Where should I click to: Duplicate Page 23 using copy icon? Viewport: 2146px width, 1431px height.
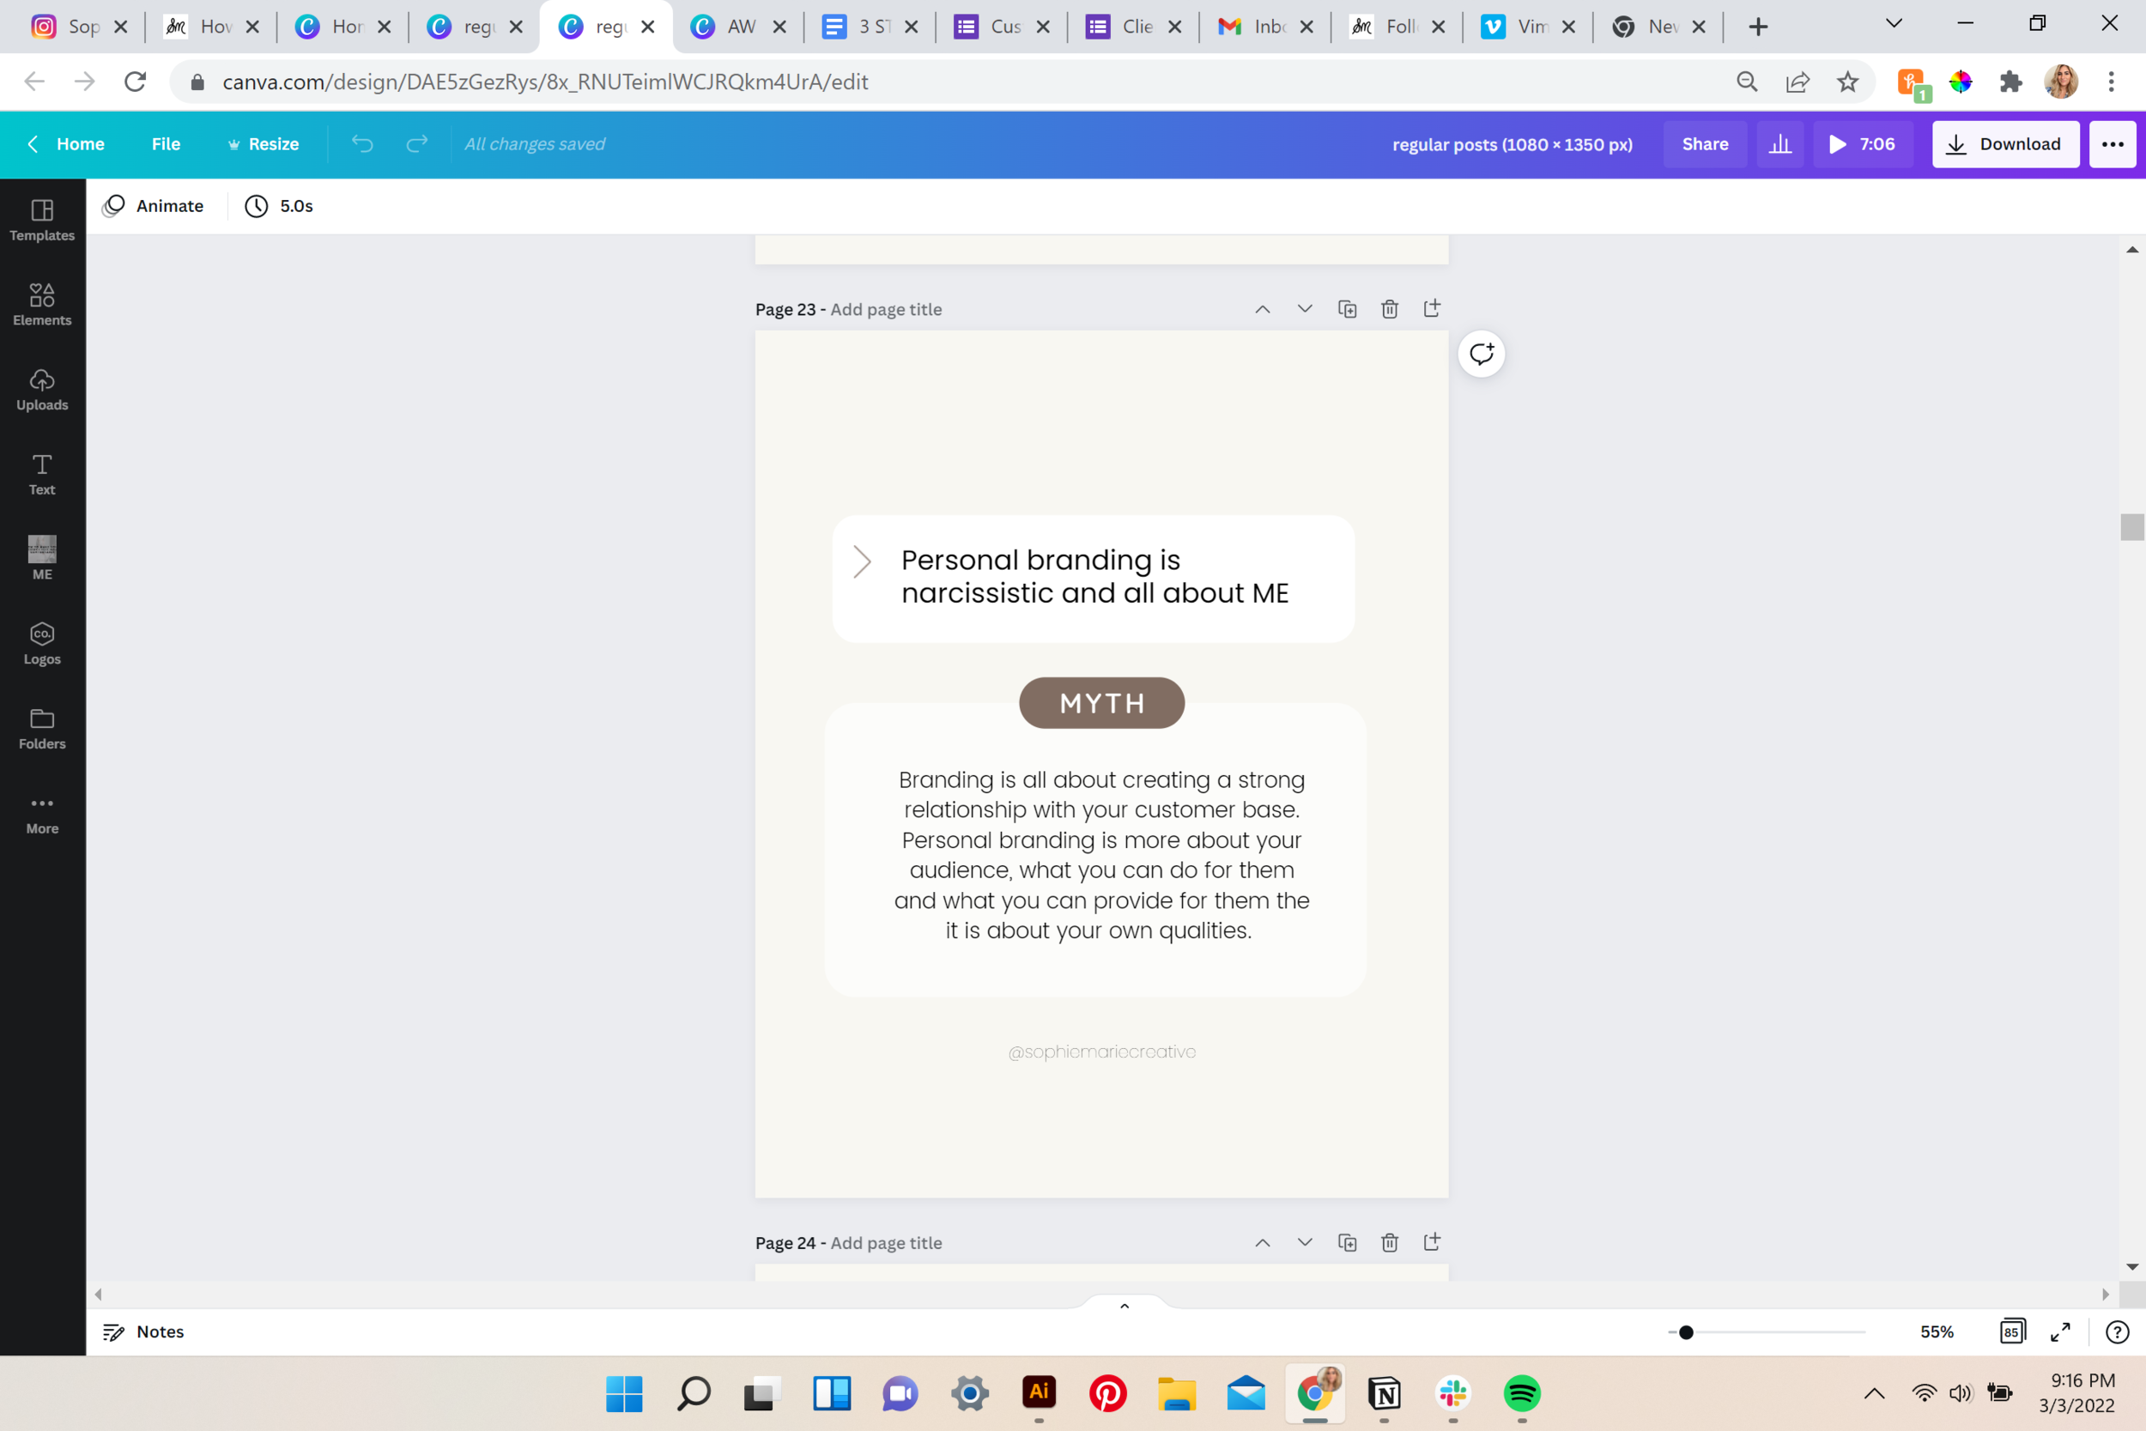tap(1347, 309)
